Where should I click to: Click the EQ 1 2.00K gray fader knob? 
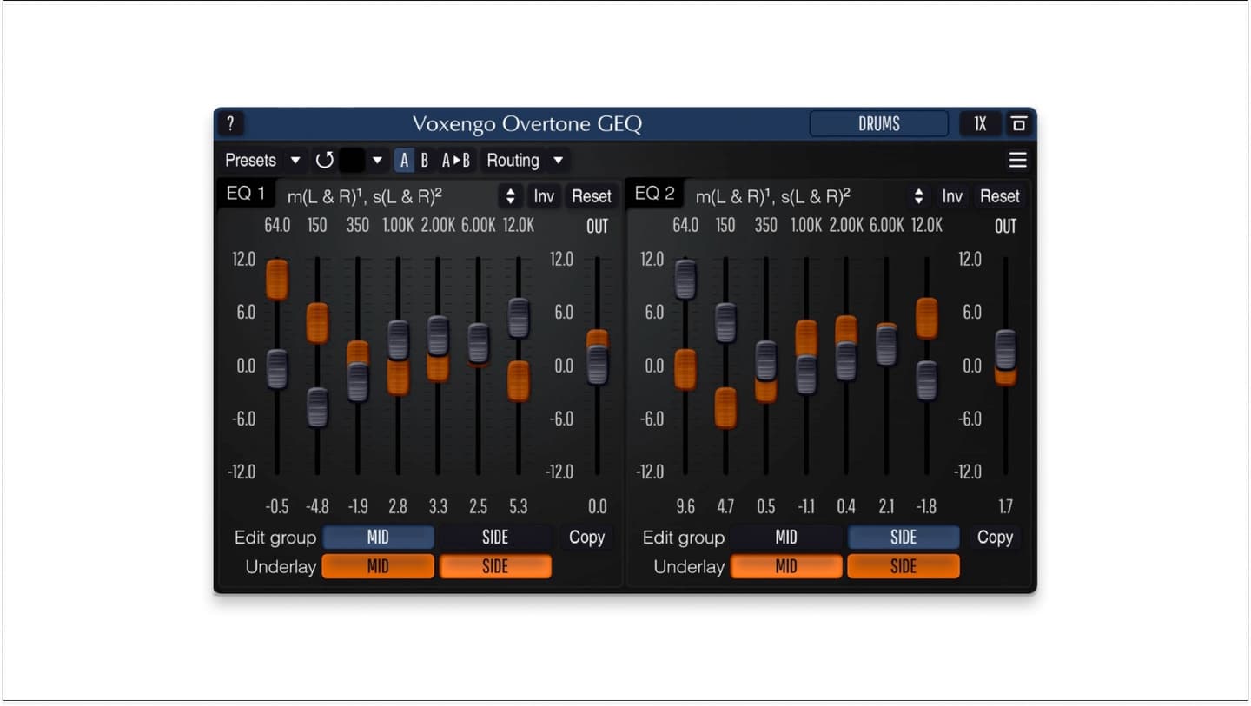coord(438,336)
